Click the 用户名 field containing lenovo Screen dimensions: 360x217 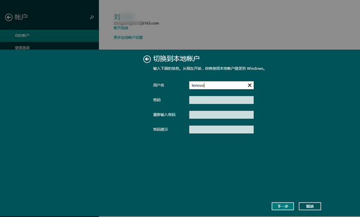[221, 85]
